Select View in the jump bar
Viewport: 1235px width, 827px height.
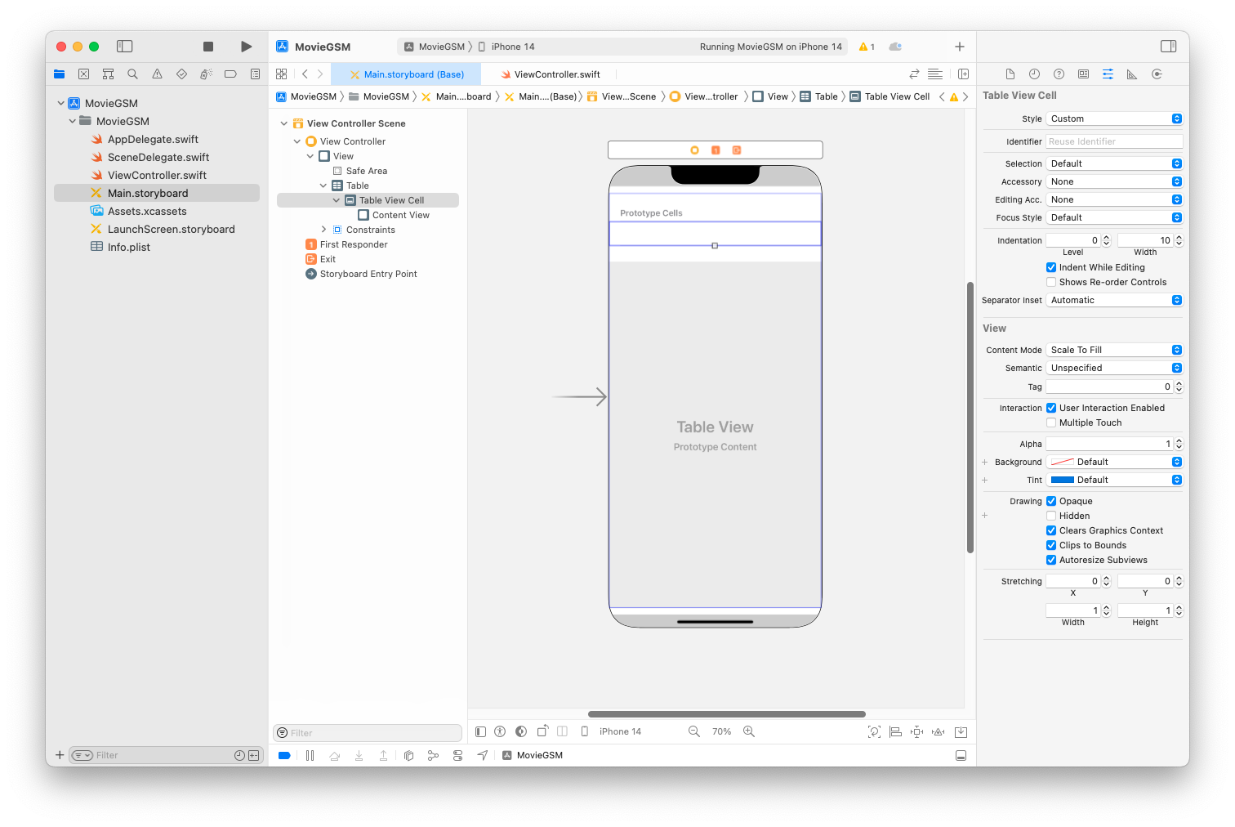click(770, 96)
